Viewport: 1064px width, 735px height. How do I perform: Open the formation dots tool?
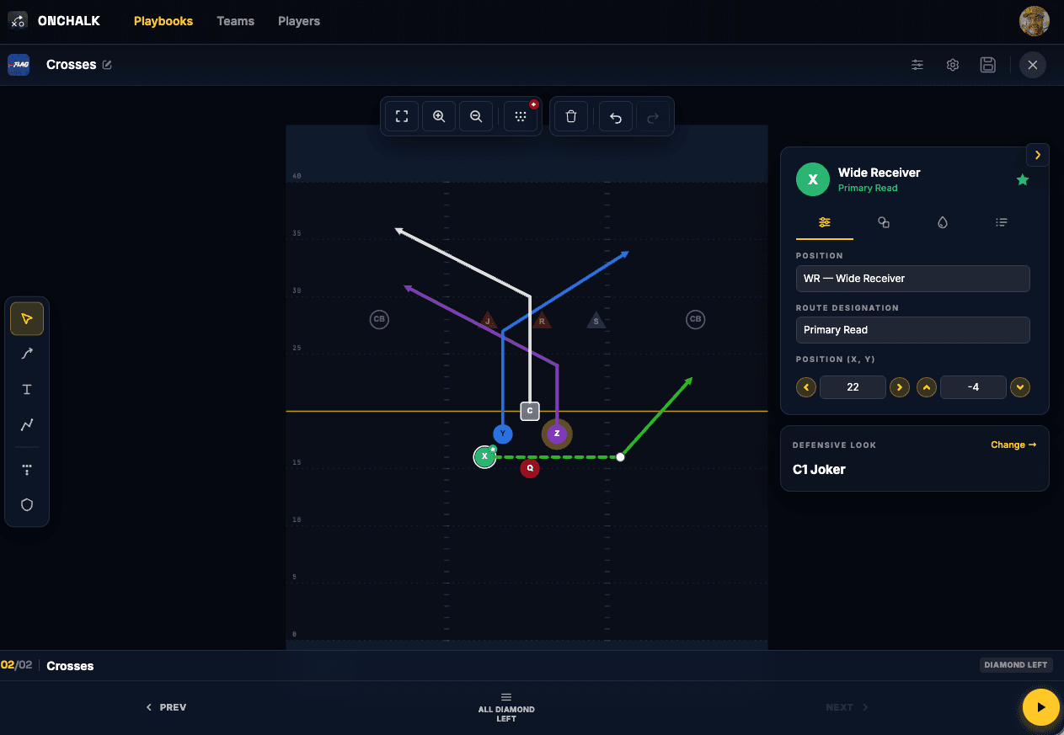click(27, 469)
